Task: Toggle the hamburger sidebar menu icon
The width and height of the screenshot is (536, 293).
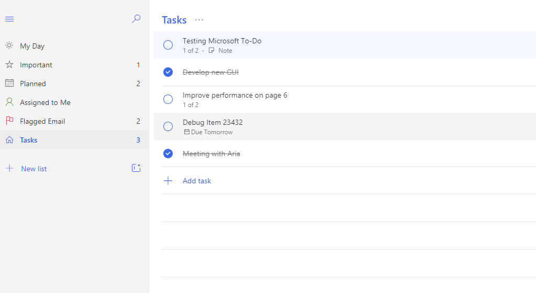Action: [9, 19]
